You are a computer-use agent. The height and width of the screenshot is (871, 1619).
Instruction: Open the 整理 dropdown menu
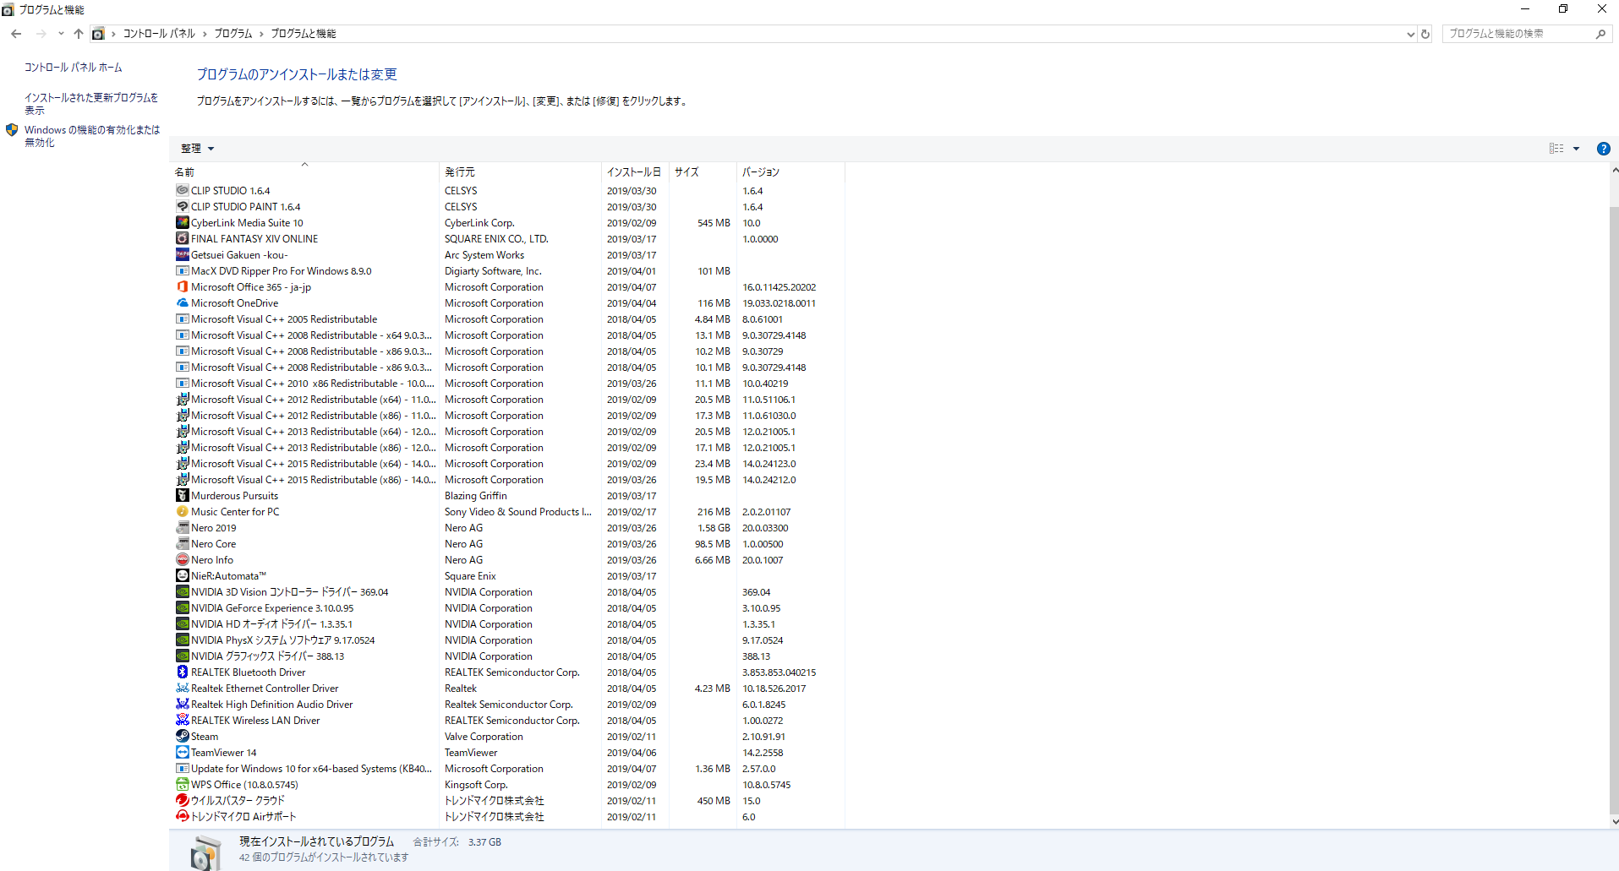point(197,149)
